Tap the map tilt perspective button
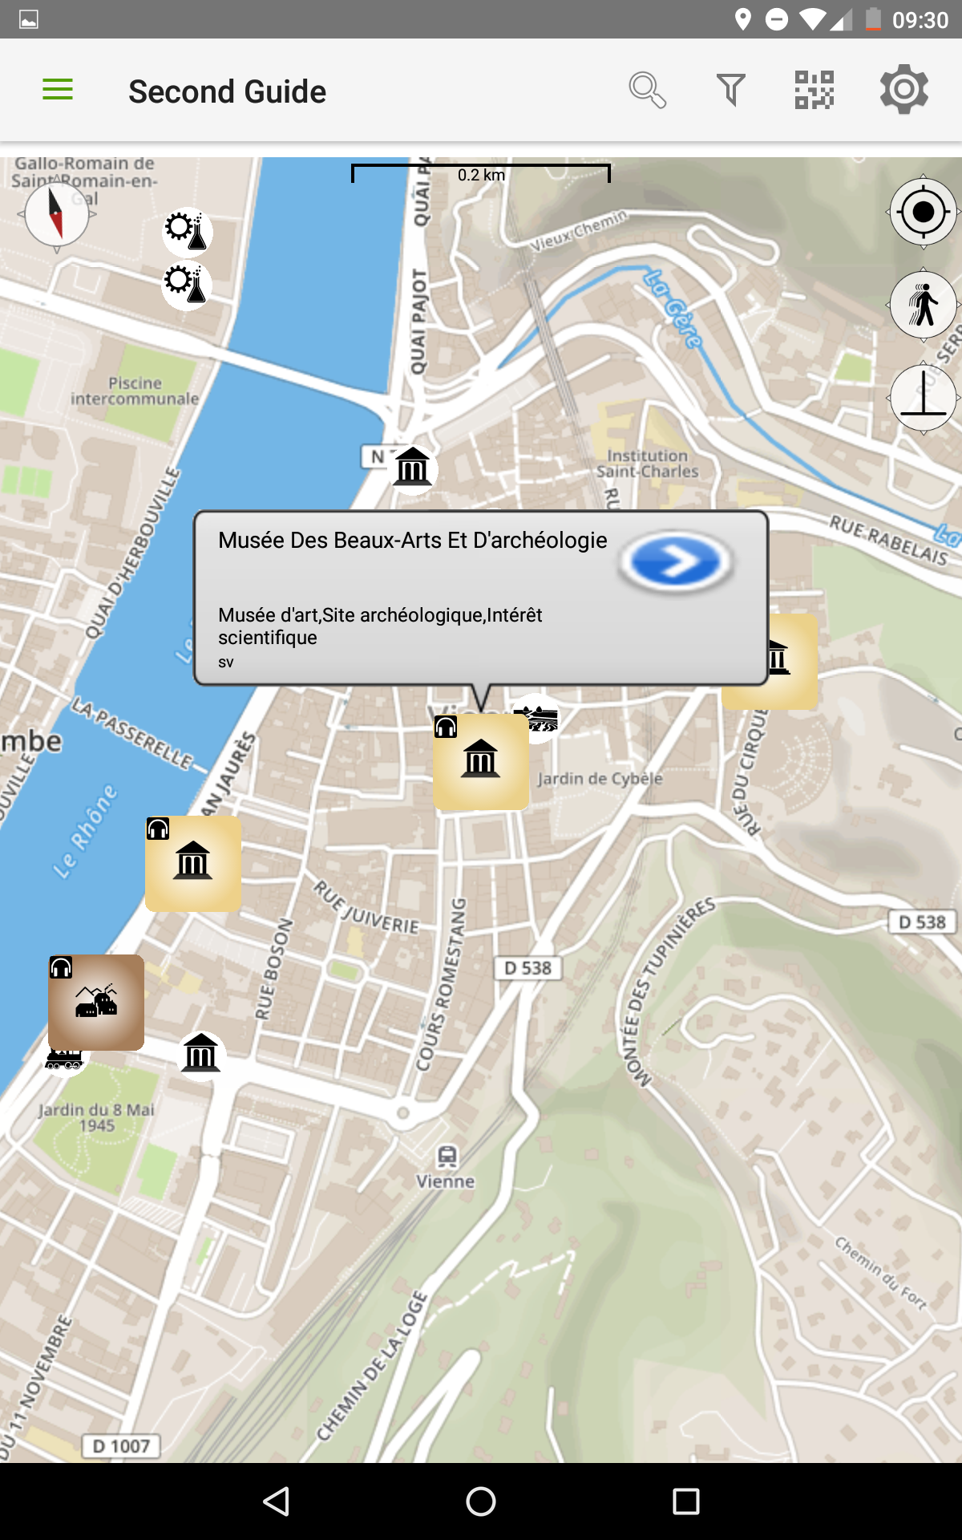Screen dimensions: 962x1540 (923, 398)
